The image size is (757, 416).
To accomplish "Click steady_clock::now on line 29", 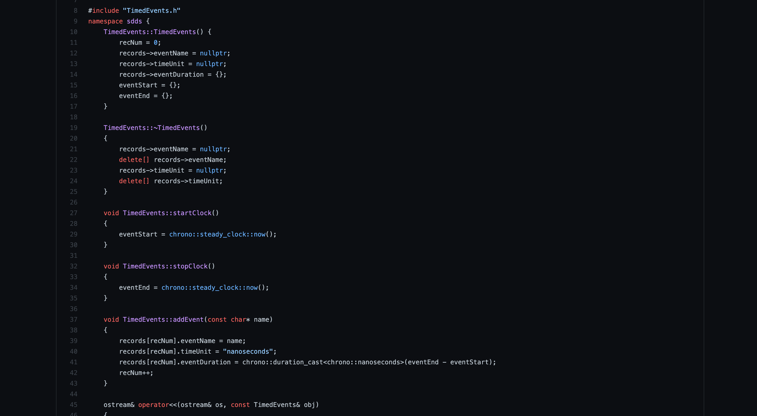I will (232, 234).
